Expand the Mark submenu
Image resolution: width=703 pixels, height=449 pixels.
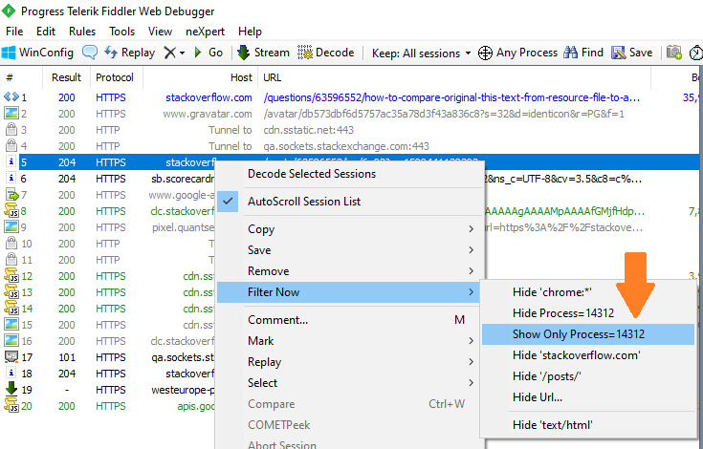350,341
